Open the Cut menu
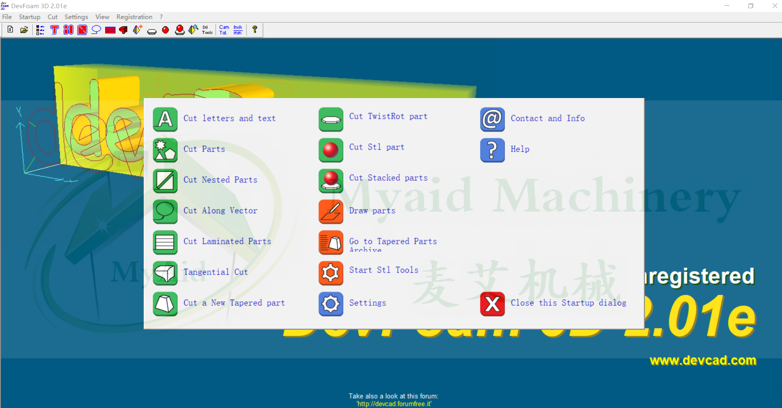The width and height of the screenshot is (782, 408). pos(53,17)
